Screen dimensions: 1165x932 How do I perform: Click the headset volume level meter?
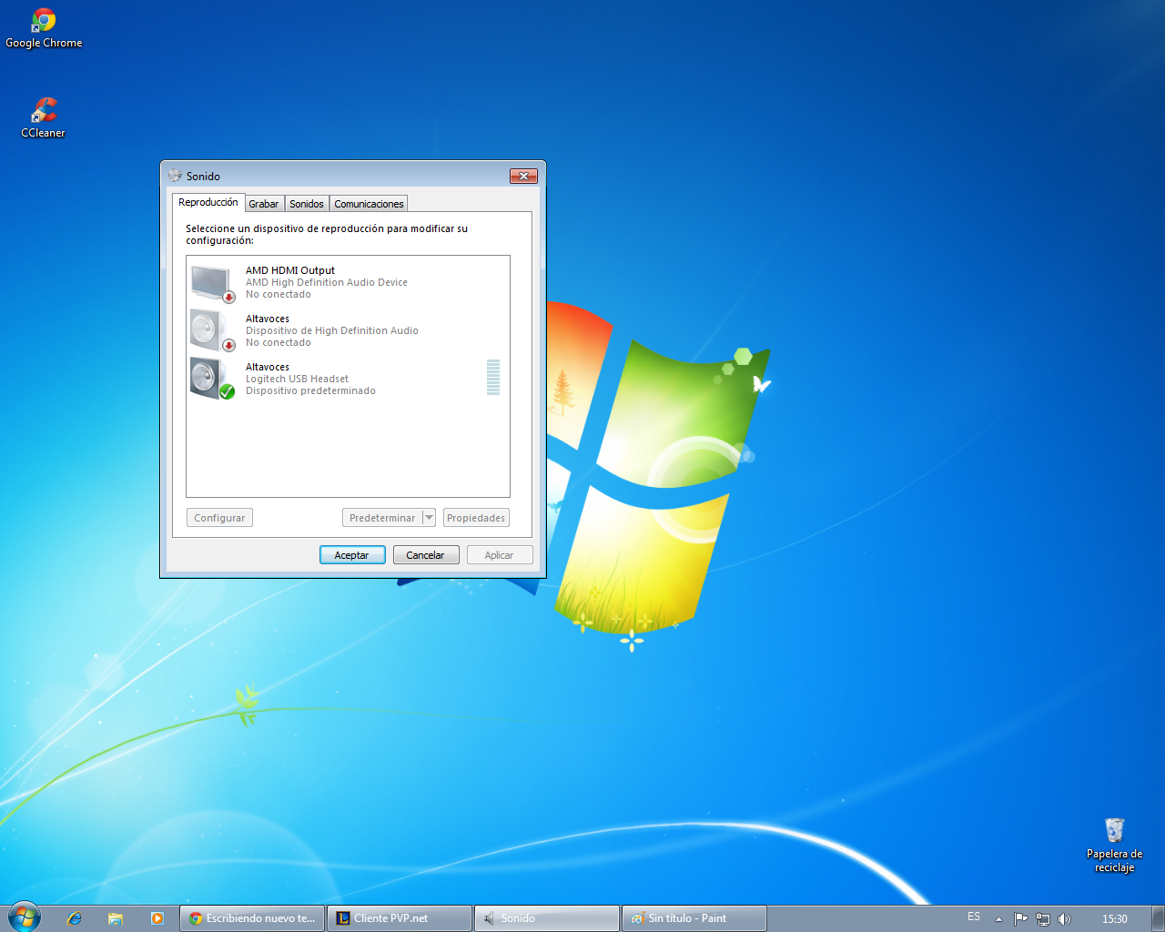pyautogui.click(x=493, y=377)
